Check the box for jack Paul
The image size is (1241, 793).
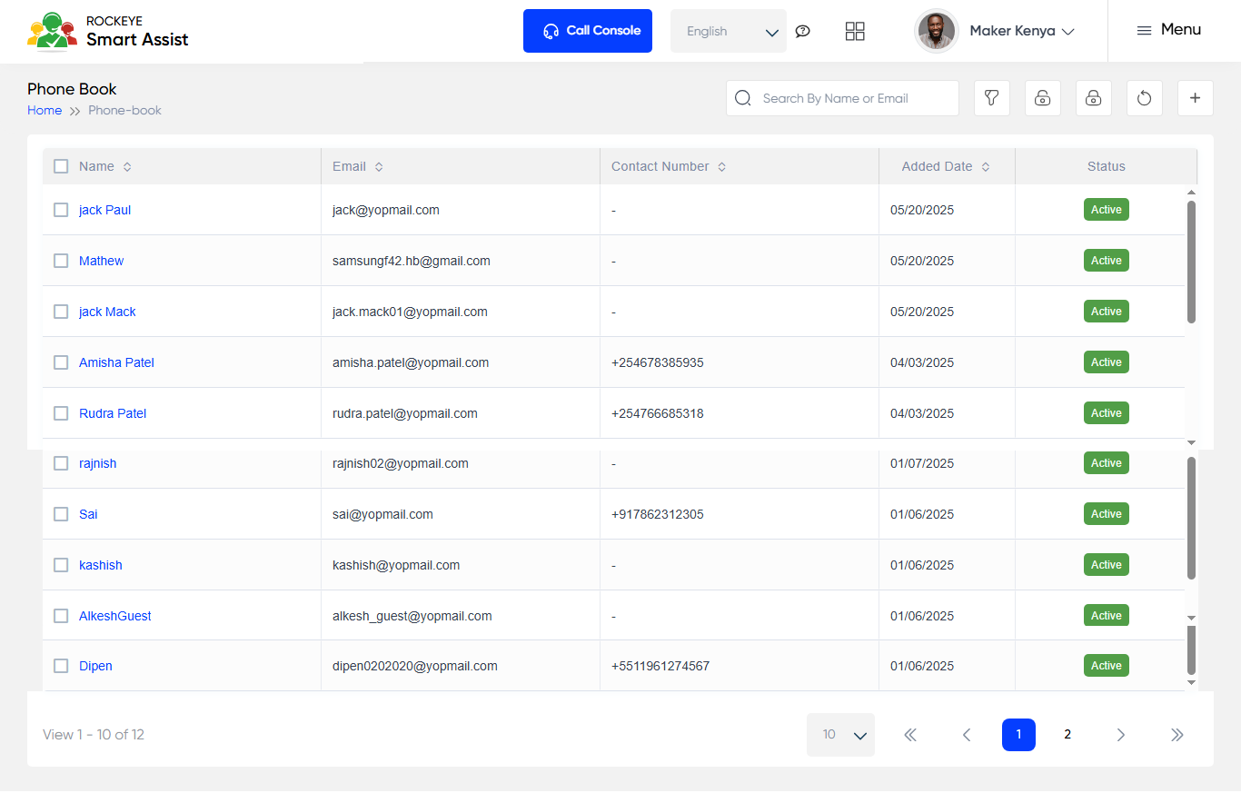tap(61, 210)
